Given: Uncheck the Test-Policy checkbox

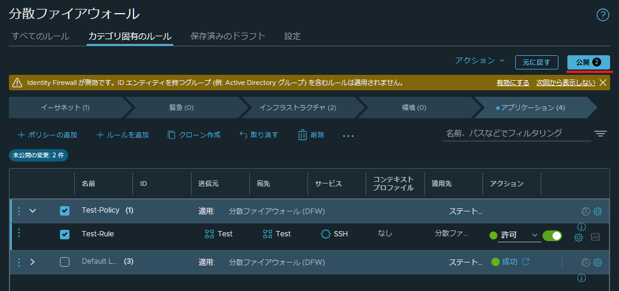Looking at the screenshot, I should pyautogui.click(x=65, y=211).
